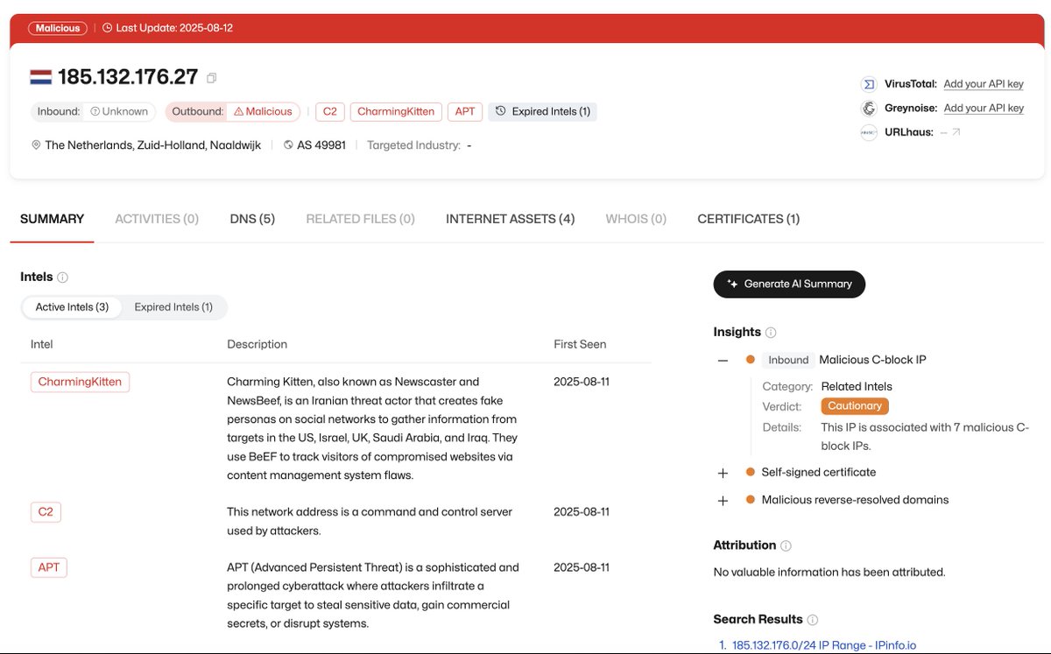Open the SUMMARY tab
This screenshot has height=654, width=1051.
tap(53, 219)
